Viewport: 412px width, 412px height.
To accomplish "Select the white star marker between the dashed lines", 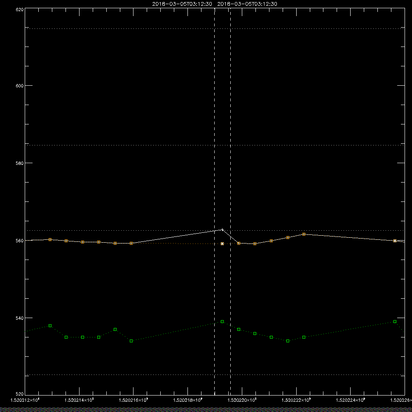I will [x=222, y=244].
